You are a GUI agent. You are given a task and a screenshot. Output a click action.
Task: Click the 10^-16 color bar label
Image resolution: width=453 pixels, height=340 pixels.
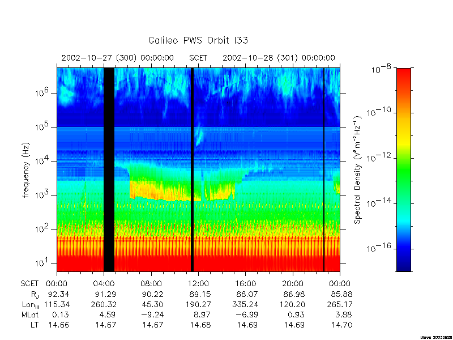tap(379, 248)
